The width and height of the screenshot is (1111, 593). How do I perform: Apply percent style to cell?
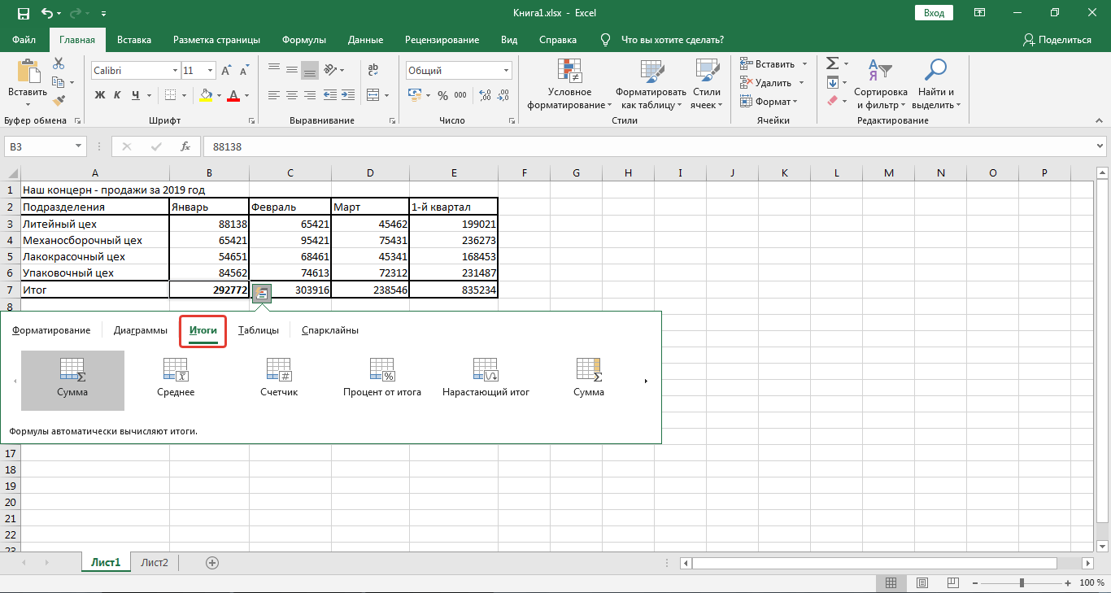[442, 95]
